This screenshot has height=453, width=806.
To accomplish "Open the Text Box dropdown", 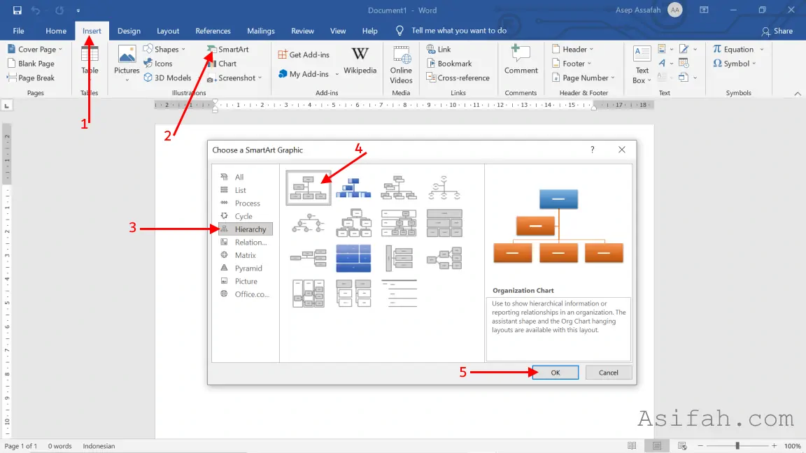I will pos(642,65).
